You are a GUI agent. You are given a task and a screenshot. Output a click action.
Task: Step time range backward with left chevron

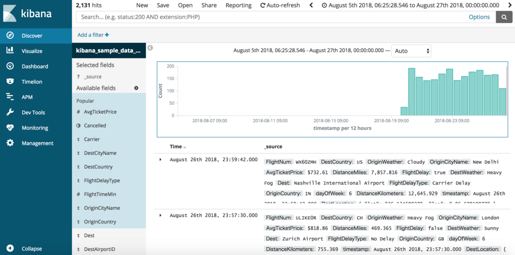[311, 5]
